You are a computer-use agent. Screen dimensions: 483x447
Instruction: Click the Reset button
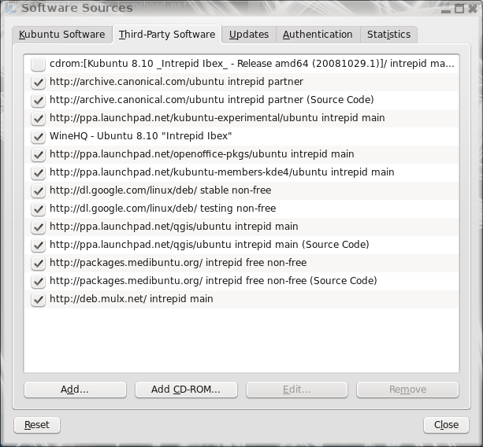pyautogui.click(x=37, y=425)
